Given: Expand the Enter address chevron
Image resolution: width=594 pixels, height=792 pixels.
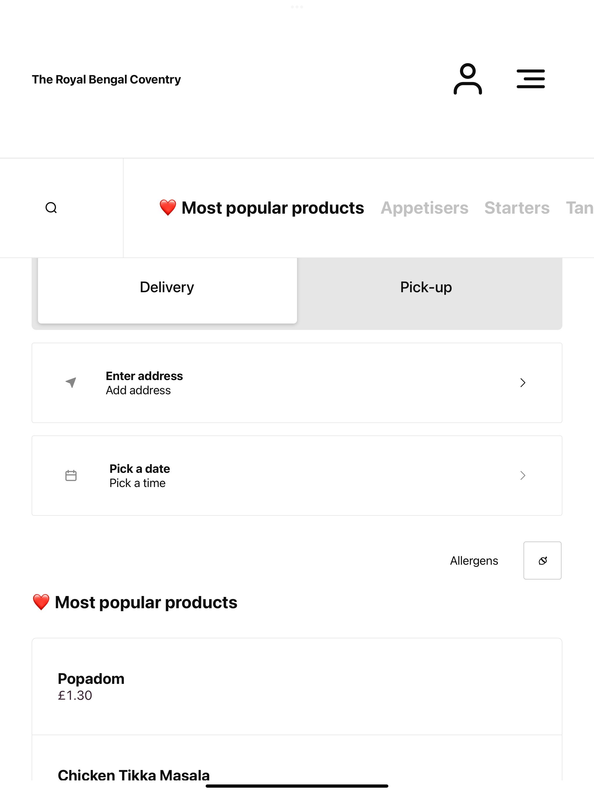Looking at the screenshot, I should pyautogui.click(x=523, y=383).
